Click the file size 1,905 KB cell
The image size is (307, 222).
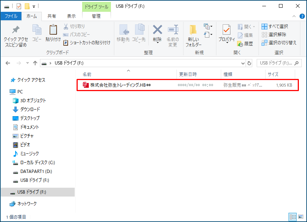click(284, 85)
